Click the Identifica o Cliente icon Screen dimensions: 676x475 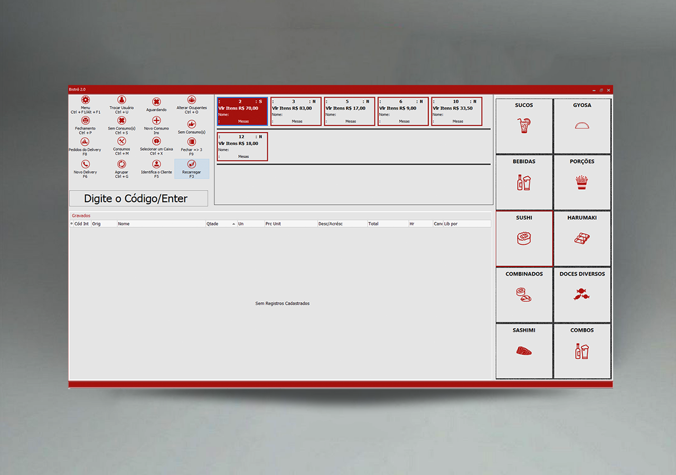pyautogui.click(x=156, y=164)
